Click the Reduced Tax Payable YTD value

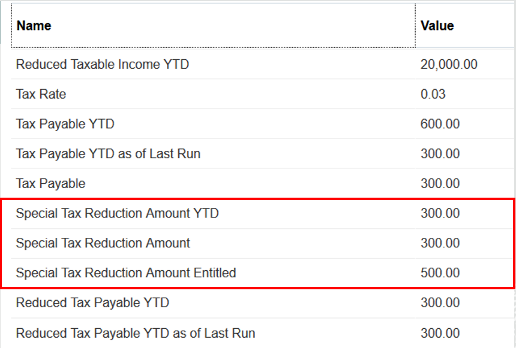440,302
